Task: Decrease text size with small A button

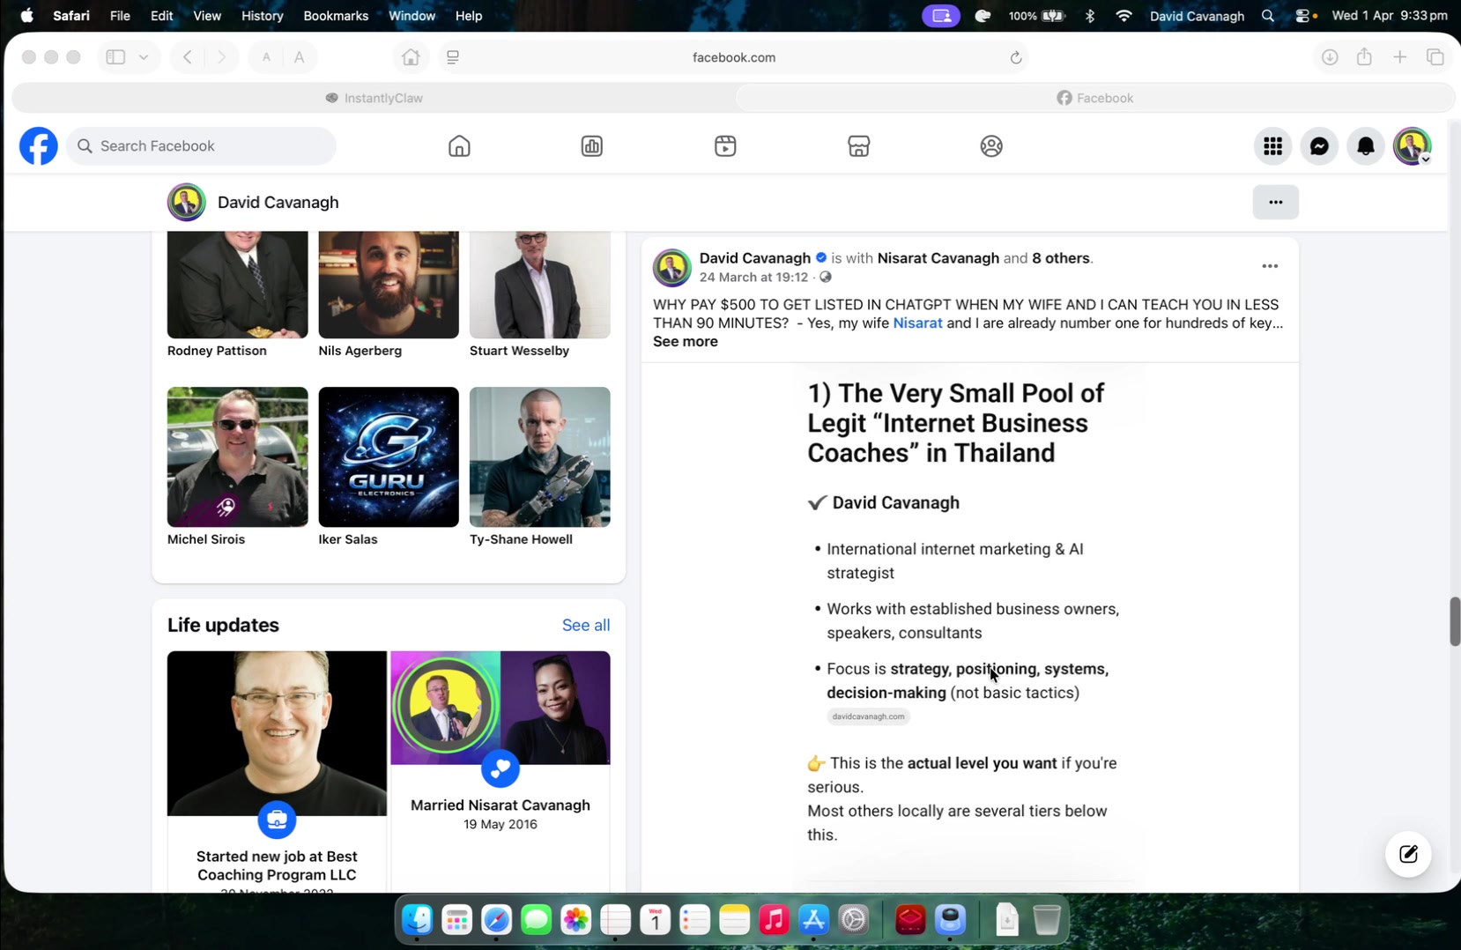Action: coord(266,57)
